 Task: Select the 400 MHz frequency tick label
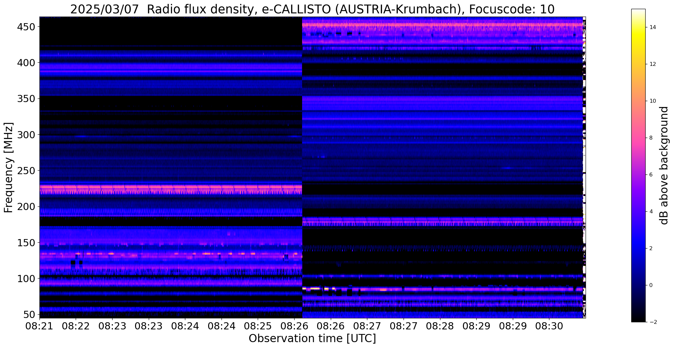point(26,62)
